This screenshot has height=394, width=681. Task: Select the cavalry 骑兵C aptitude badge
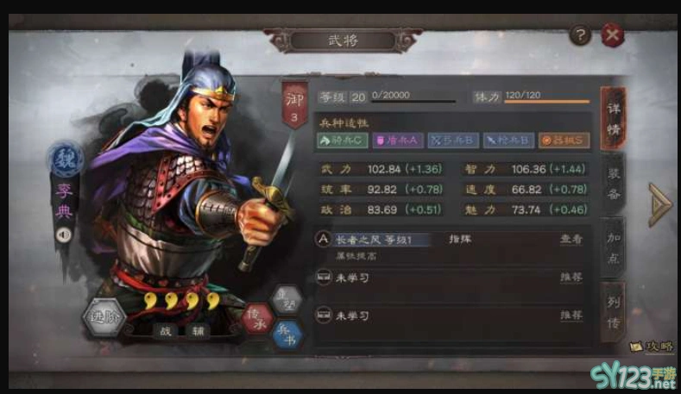tap(343, 141)
